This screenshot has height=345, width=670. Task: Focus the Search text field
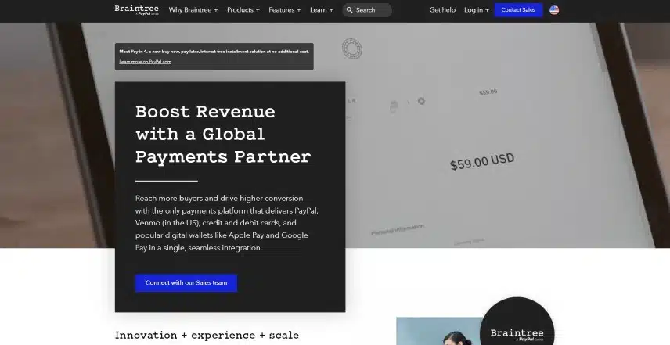[x=371, y=10]
